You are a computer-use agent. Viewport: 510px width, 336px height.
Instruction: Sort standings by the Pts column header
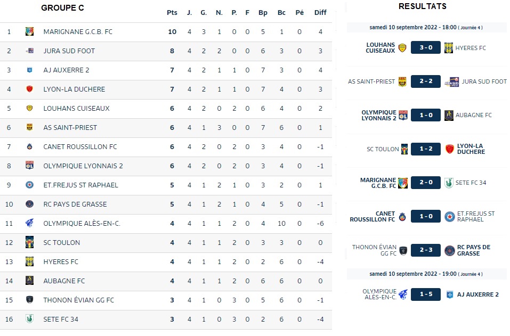172,13
